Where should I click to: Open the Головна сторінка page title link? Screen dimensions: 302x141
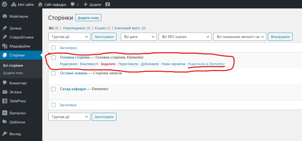[x=75, y=57]
